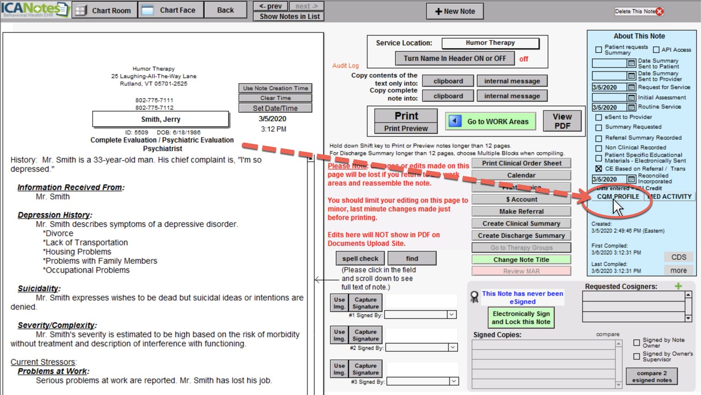The height and width of the screenshot is (395, 701).
Task: Click the Service Location field Humor Therapy
Action: pos(490,43)
